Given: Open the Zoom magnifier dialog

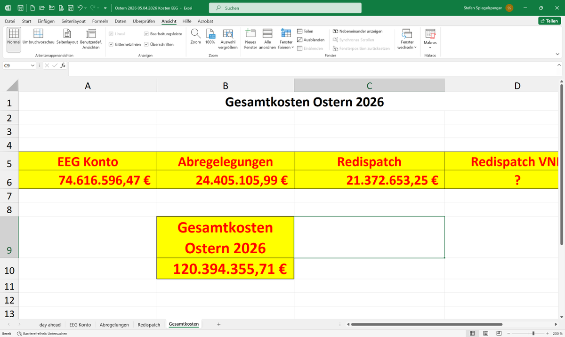Looking at the screenshot, I should (x=195, y=37).
